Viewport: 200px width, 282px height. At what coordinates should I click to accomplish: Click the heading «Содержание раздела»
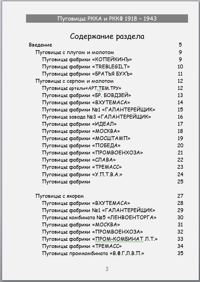107,36
